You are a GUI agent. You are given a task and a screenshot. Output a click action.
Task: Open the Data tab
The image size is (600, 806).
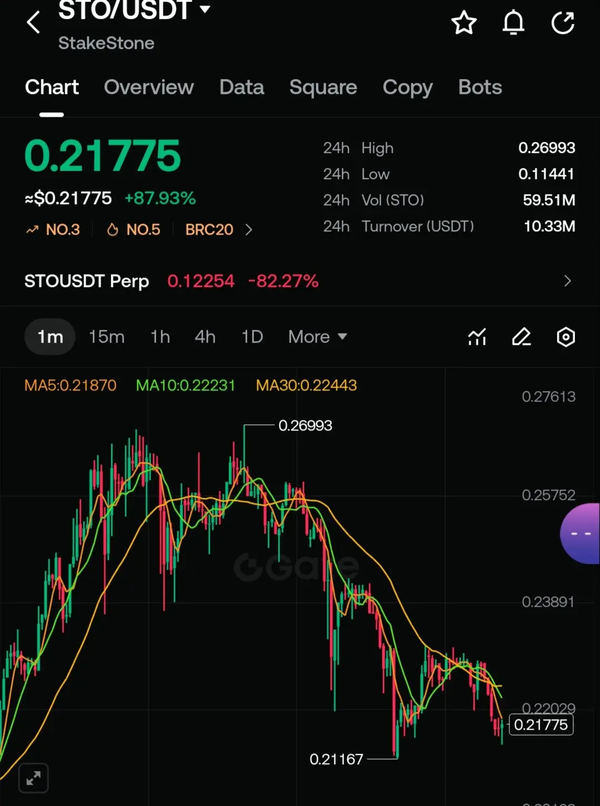click(242, 87)
